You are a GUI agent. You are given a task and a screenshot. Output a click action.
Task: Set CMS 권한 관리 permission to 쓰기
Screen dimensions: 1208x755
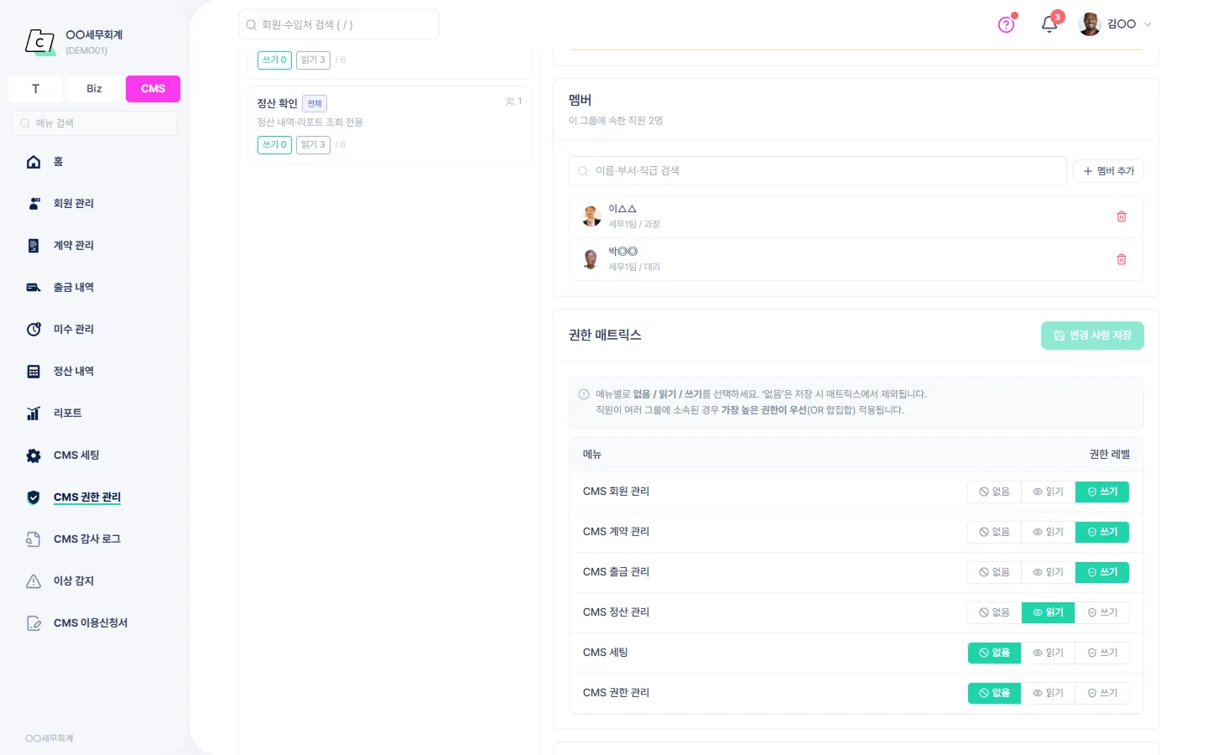[1102, 693]
